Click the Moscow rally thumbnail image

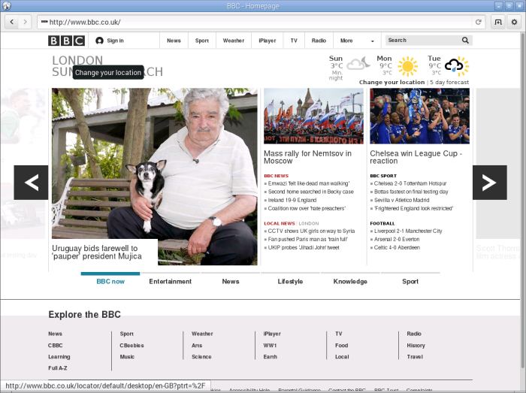(313, 116)
